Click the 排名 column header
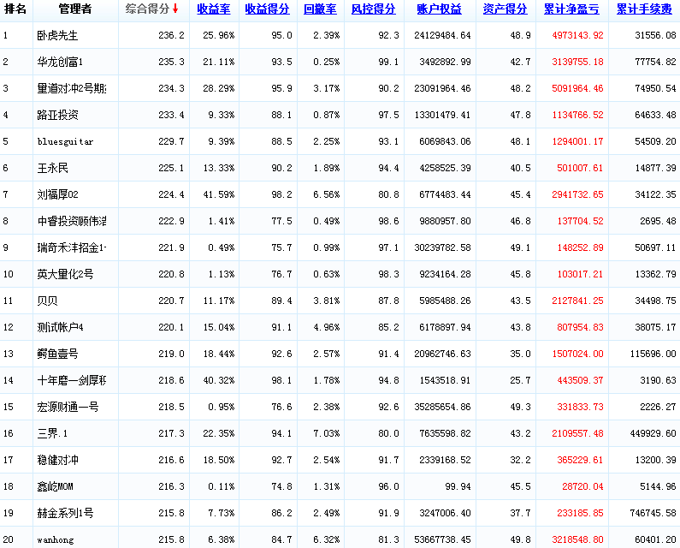This screenshot has height=548, width=680. [x=15, y=9]
